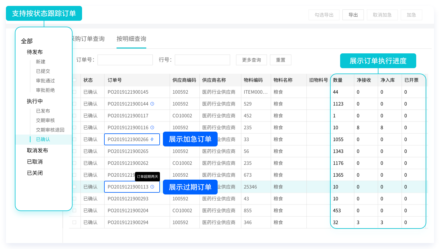Tick the checkbox for row PO2019121900204

(x=74, y=210)
